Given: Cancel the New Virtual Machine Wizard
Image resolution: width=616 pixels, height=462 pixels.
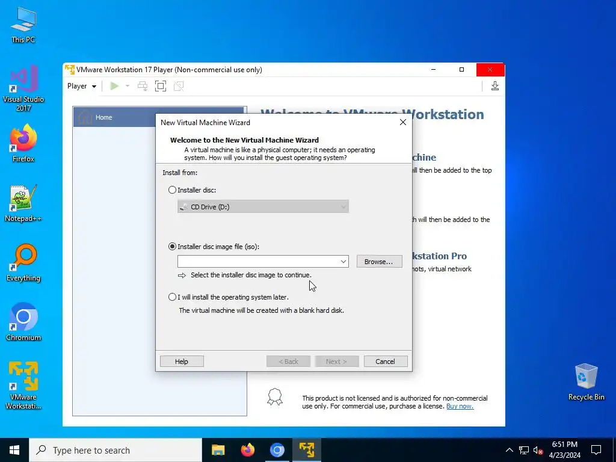Looking at the screenshot, I should [386, 362].
